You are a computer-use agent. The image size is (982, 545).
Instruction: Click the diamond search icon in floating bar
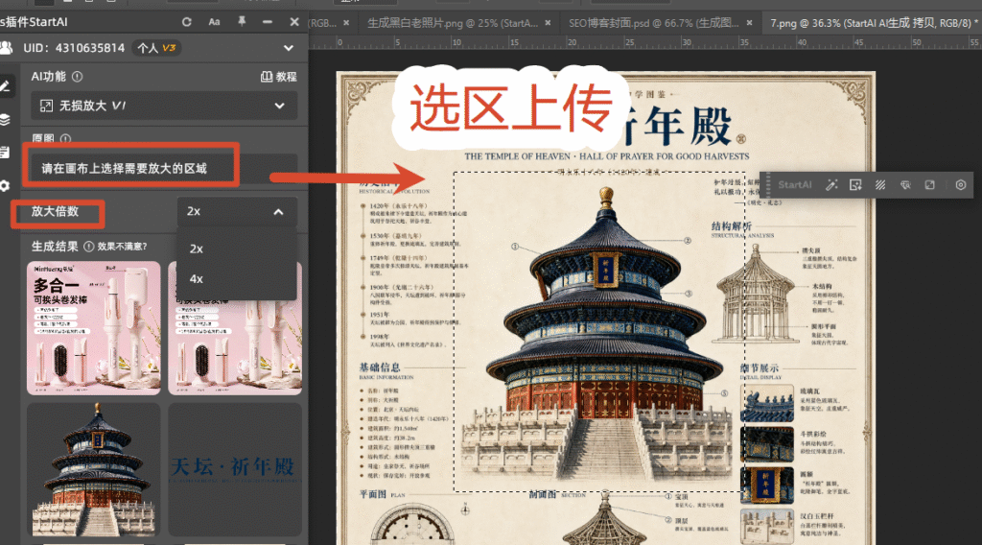tap(905, 185)
